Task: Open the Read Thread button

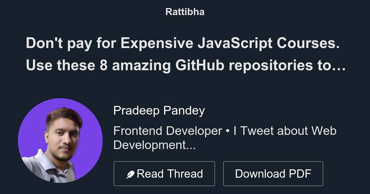Action: [x=164, y=174]
